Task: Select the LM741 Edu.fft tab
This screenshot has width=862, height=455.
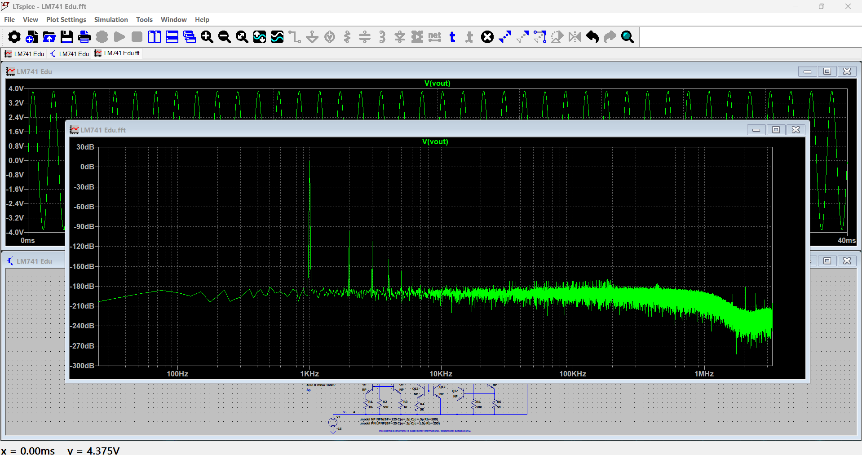Action: [117, 53]
